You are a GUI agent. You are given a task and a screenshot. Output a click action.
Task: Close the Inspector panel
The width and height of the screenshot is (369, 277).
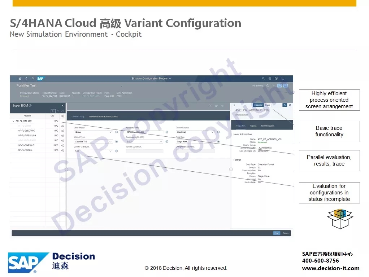click(290, 105)
